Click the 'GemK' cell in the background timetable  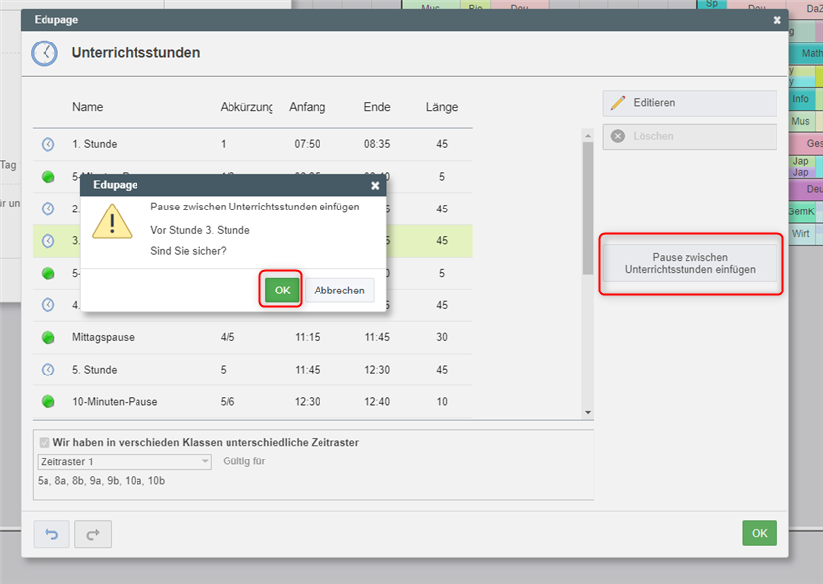[x=801, y=211]
